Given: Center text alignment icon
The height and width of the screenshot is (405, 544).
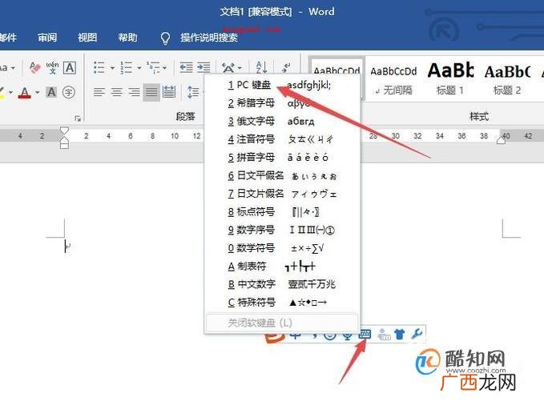Looking at the screenshot, I should click(117, 92).
